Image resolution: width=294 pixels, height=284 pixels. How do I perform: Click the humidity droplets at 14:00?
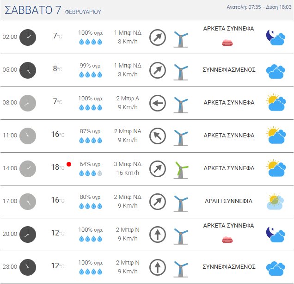tap(90, 173)
